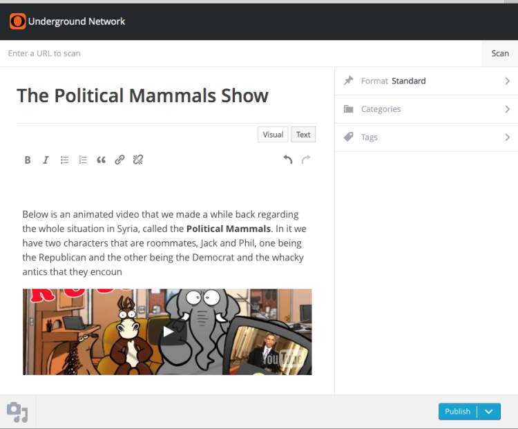Switch to the Text editor tab
The image size is (518, 429).
click(x=303, y=135)
